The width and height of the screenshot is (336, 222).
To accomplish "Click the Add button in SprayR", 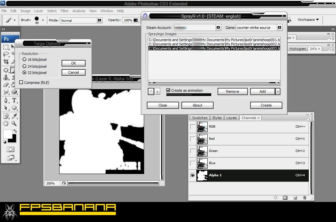I will (x=263, y=91).
